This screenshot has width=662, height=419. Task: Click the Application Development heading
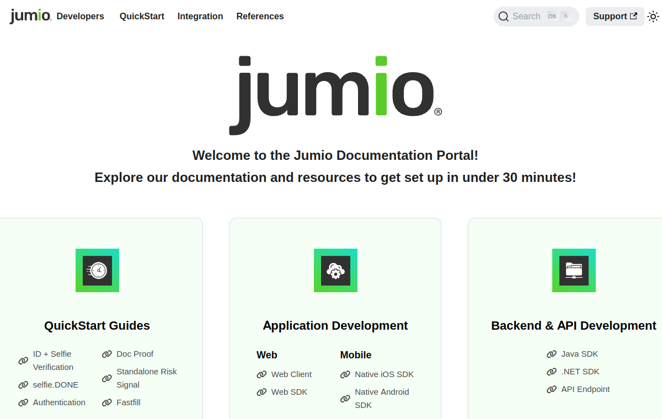(335, 326)
